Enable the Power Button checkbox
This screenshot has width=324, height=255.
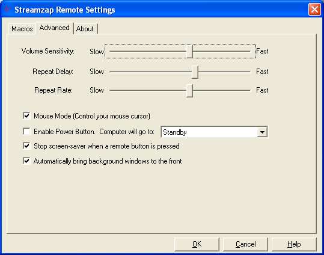click(x=26, y=131)
